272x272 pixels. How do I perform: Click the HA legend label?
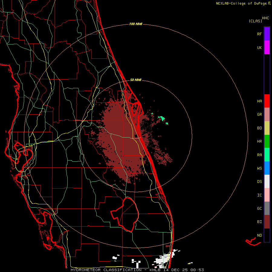click(x=259, y=101)
